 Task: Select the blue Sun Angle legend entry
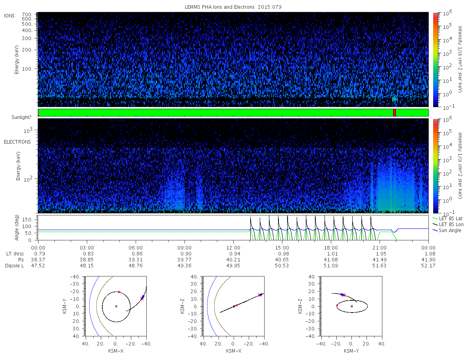pos(449,230)
